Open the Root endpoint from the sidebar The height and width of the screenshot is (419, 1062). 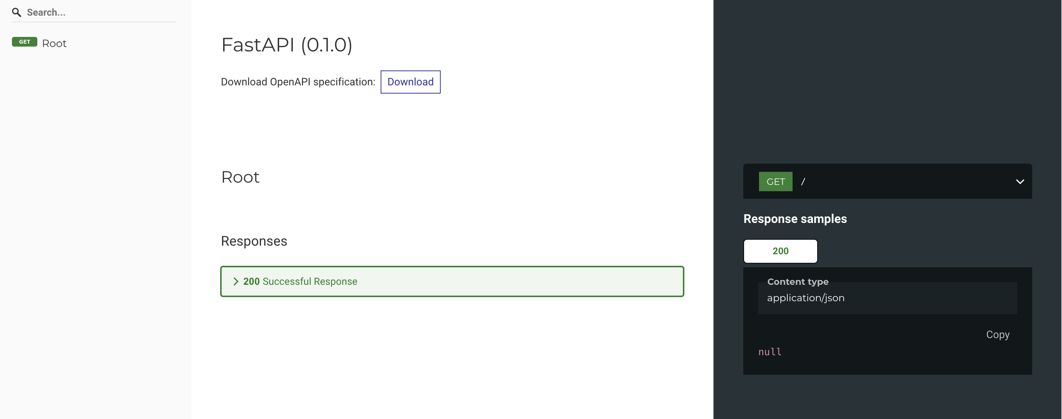click(54, 43)
